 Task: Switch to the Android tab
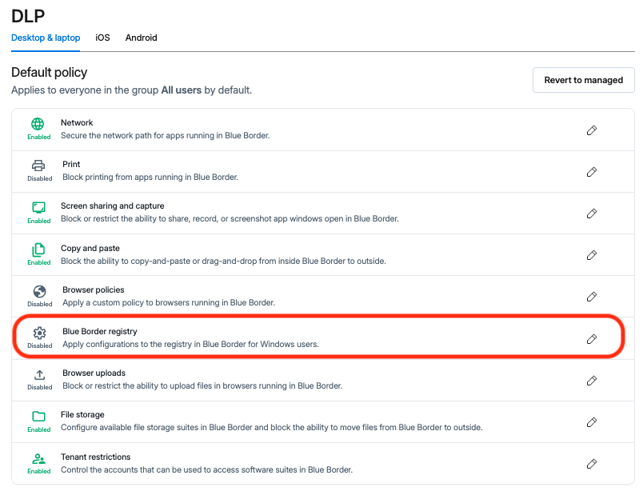[141, 38]
